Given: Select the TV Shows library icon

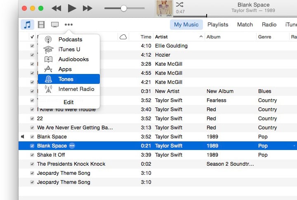Looking at the screenshot, I should [x=54, y=25].
